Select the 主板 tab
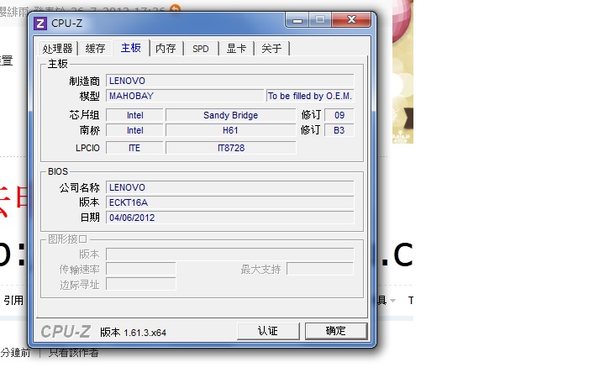Viewport: 605px width, 378px height. (x=131, y=48)
